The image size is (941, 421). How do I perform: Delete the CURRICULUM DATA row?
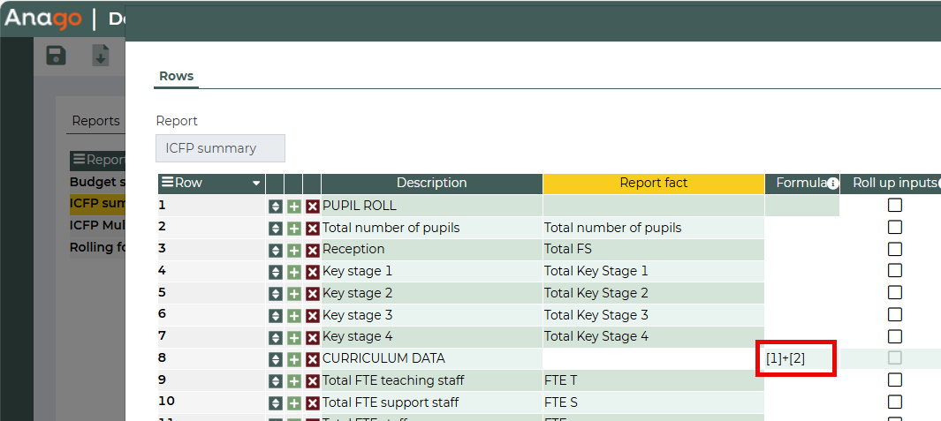pos(312,359)
